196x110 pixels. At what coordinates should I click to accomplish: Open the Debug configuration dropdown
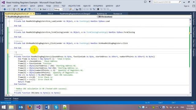58,9
